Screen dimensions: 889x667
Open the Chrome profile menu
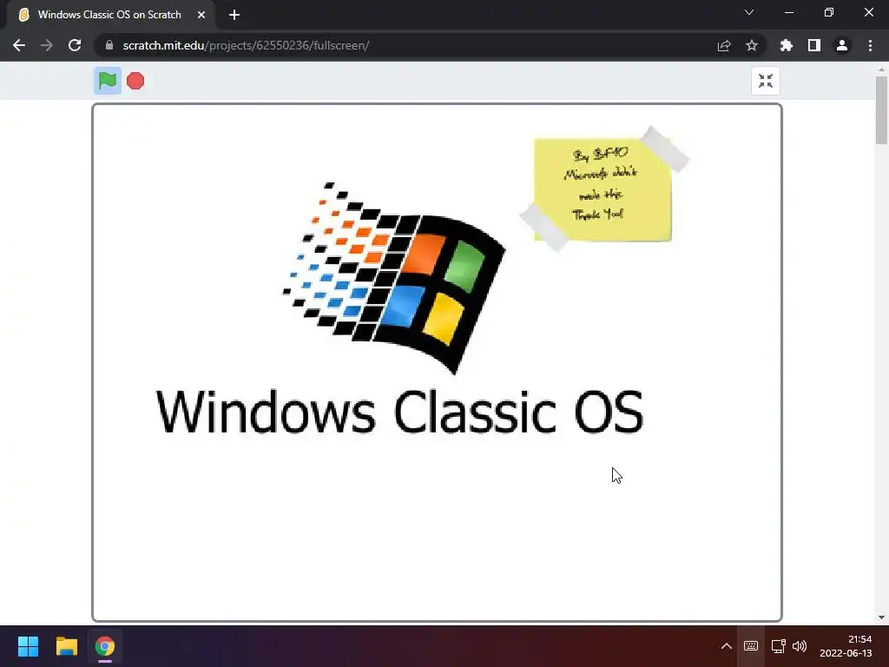coord(842,45)
